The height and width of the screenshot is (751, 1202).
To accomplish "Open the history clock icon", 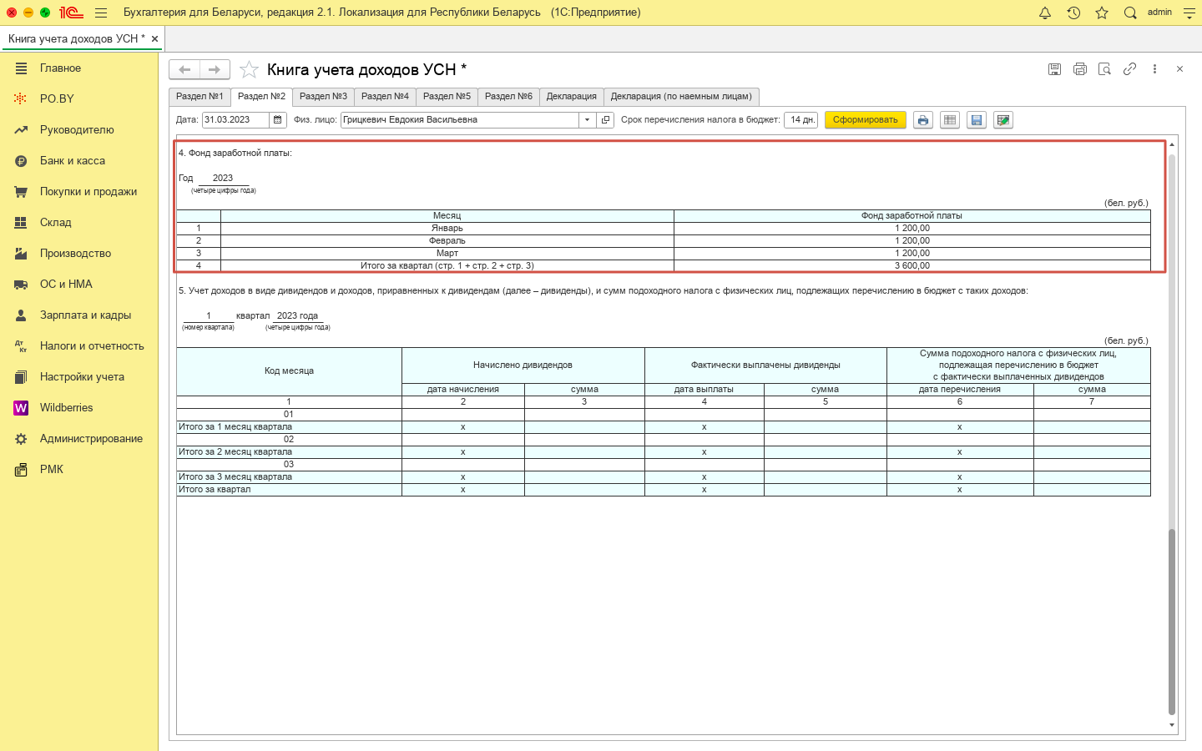I will coord(1073,13).
